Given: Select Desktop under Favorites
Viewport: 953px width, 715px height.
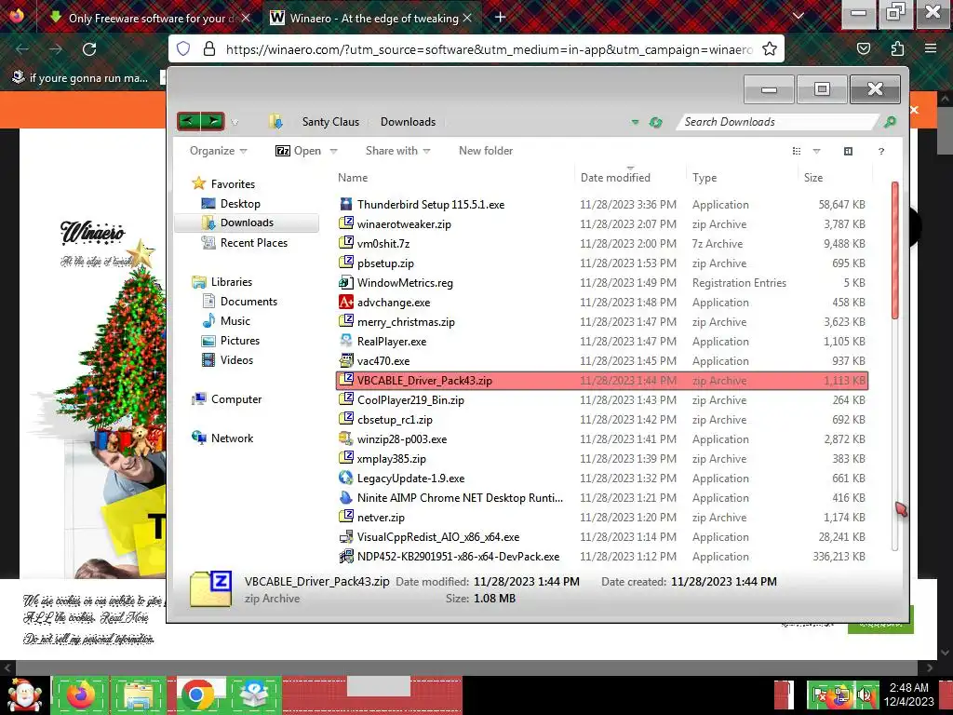Looking at the screenshot, I should [x=240, y=204].
